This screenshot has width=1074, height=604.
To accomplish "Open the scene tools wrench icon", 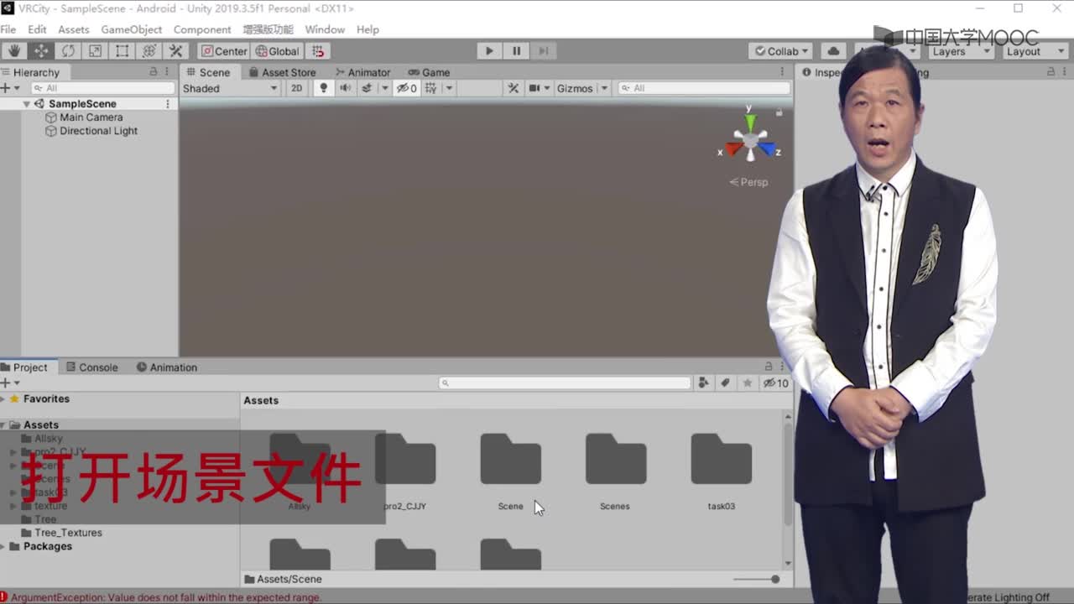I will pos(513,88).
